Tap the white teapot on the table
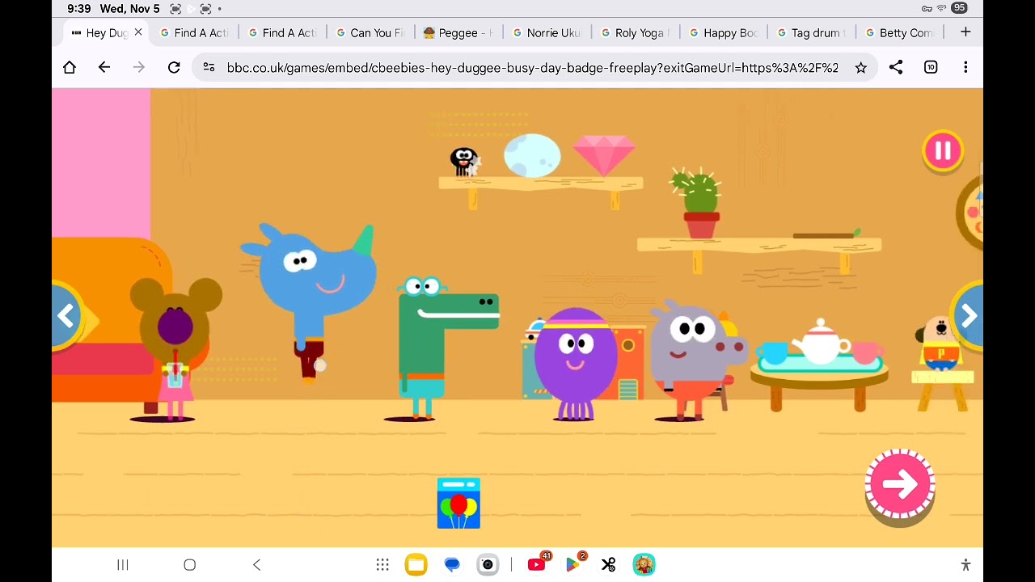 [820, 342]
